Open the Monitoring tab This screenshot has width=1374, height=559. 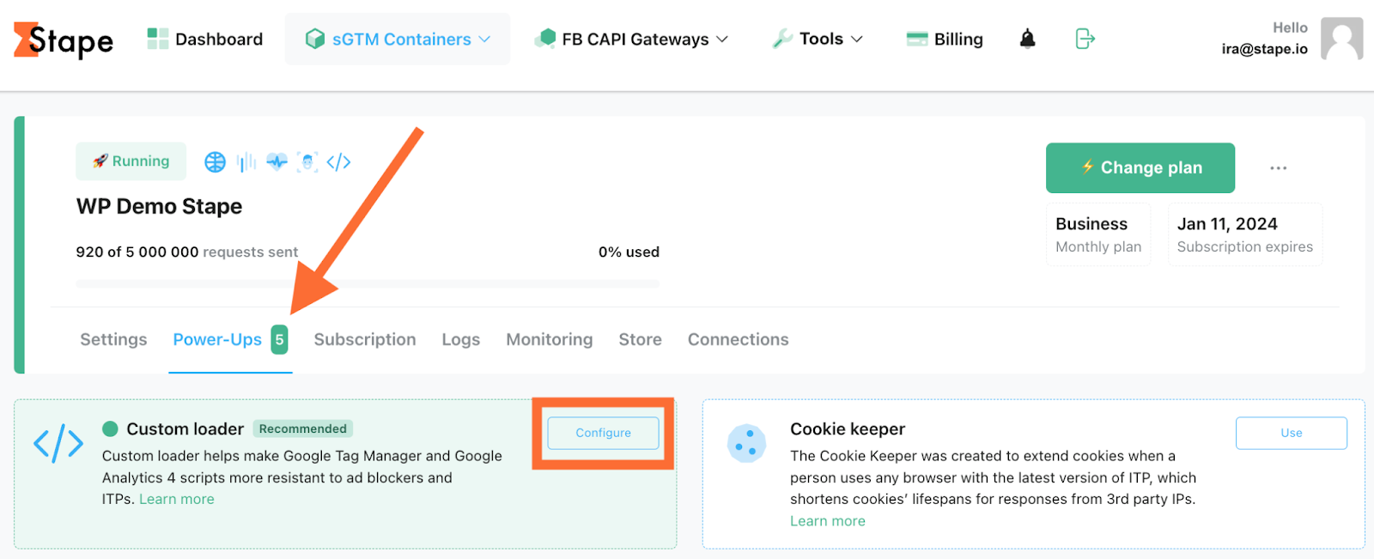click(x=549, y=339)
